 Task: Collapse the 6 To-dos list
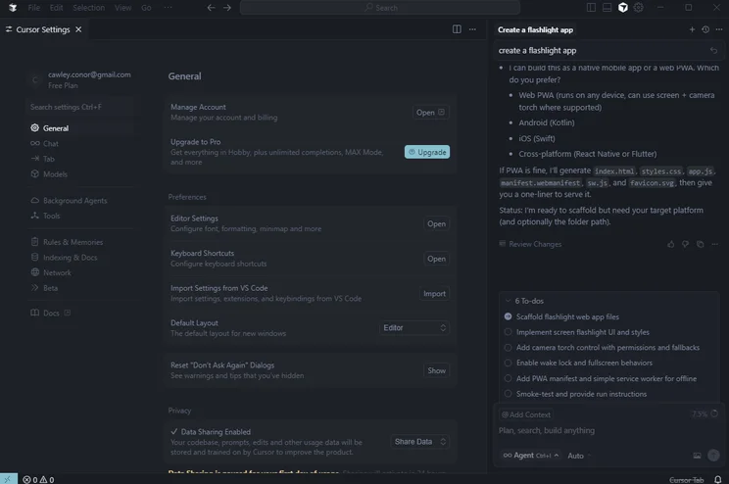(509, 301)
